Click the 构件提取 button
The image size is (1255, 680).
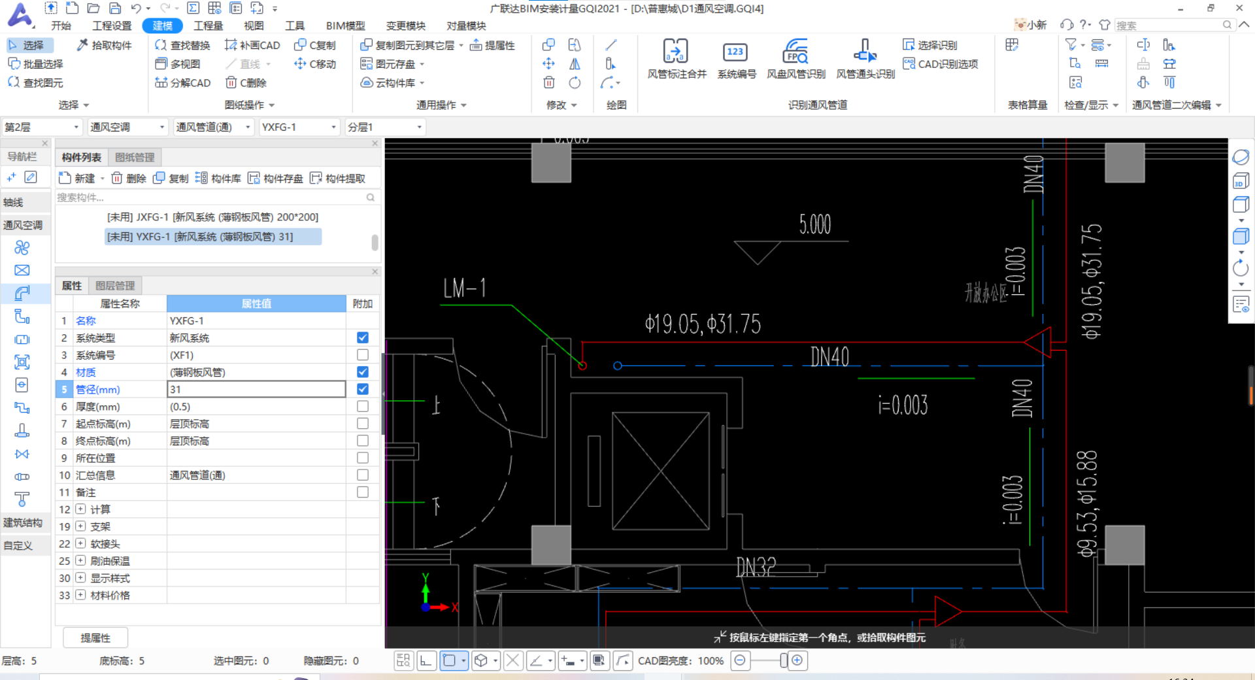[x=337, y=178]
